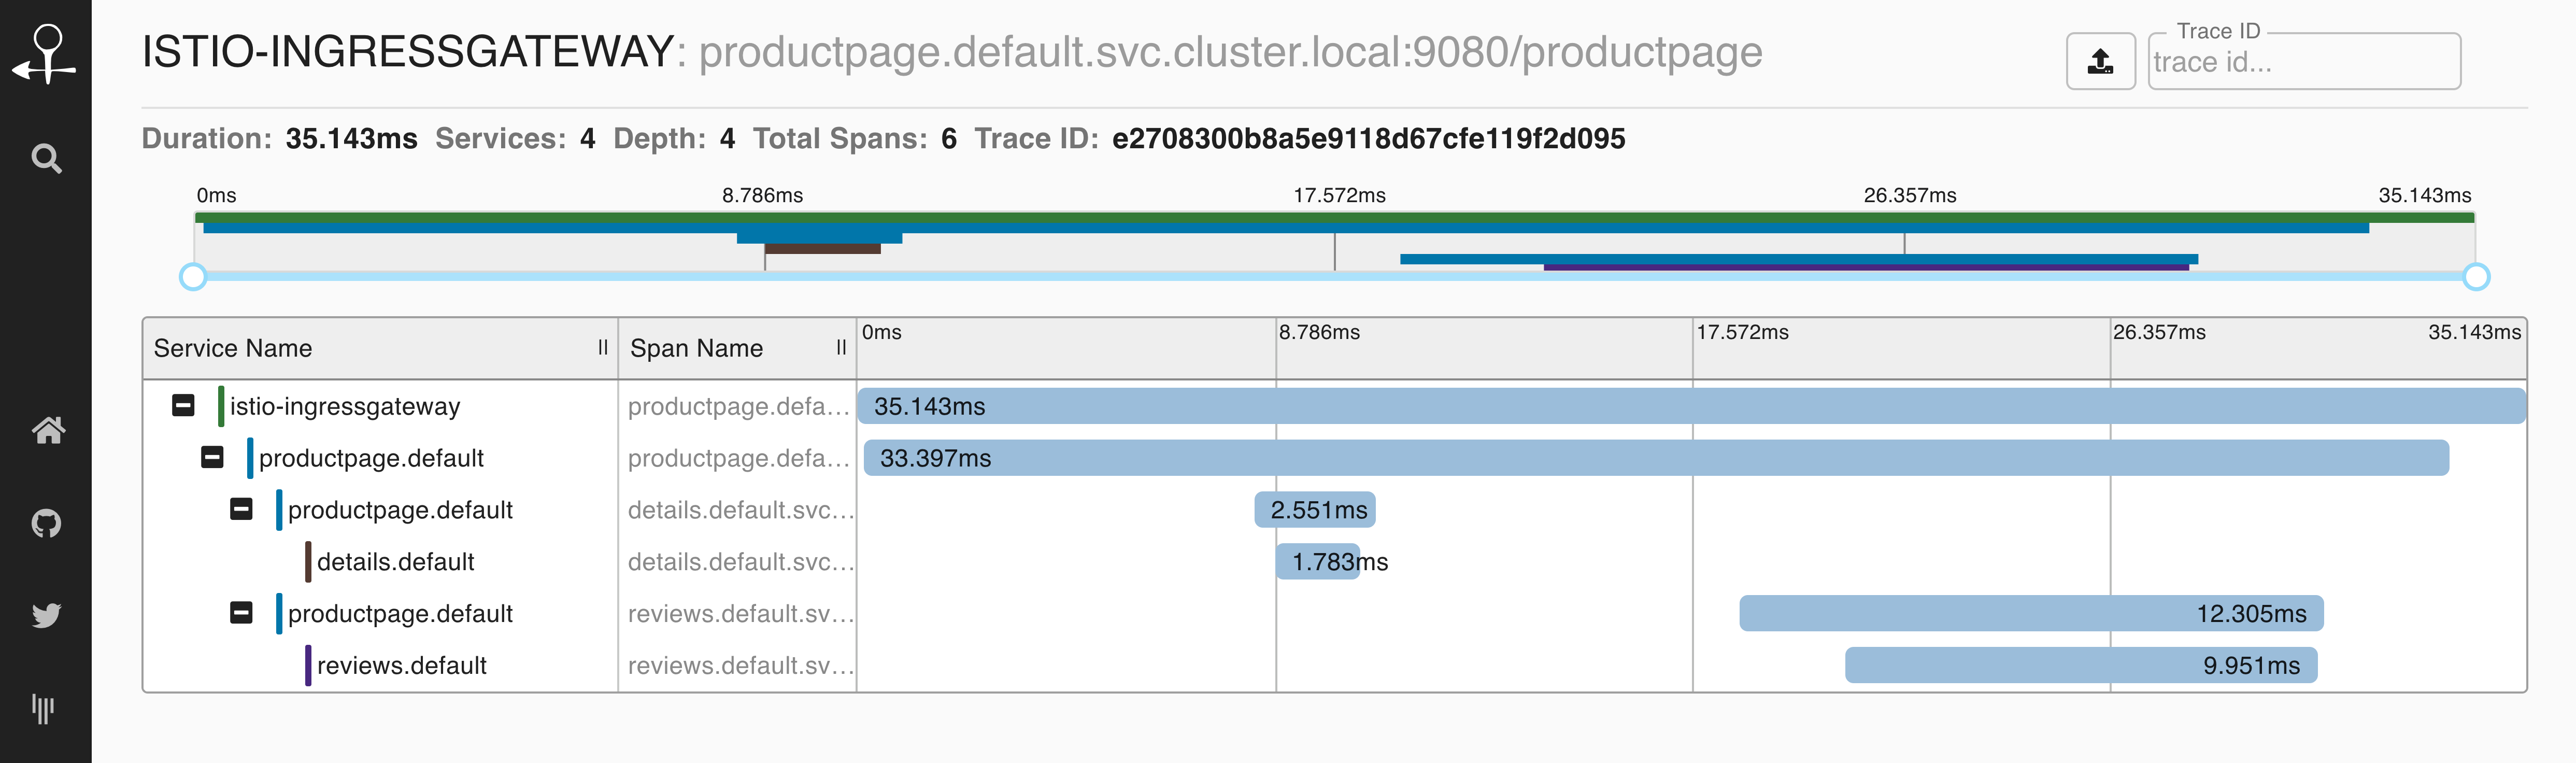This screenshot has height=763, width=2576.
Task: Collapse the istio-ingressgateway tree node
Action: click(183, 406)
